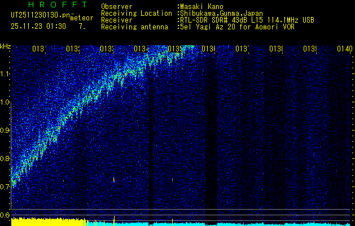The width and height of the screenshot is (355, 226).
Task: Click the 1.0 kHz frequency tick label
Action: click(6, 102)
